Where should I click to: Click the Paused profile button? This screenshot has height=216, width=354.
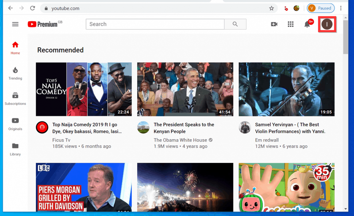point(320,8)
